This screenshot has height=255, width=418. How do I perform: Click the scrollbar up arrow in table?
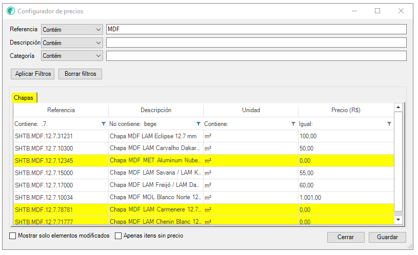pos(398,108)
